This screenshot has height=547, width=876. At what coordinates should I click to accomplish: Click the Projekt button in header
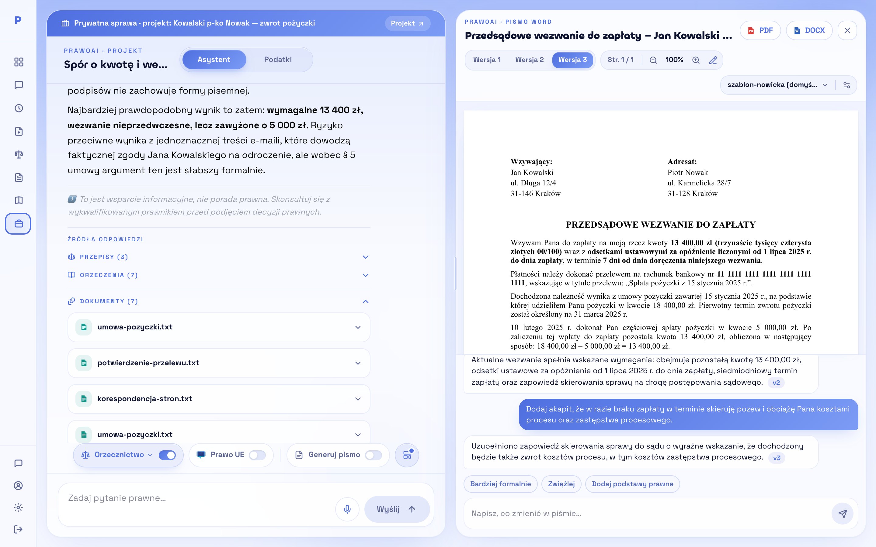(407, 23)
